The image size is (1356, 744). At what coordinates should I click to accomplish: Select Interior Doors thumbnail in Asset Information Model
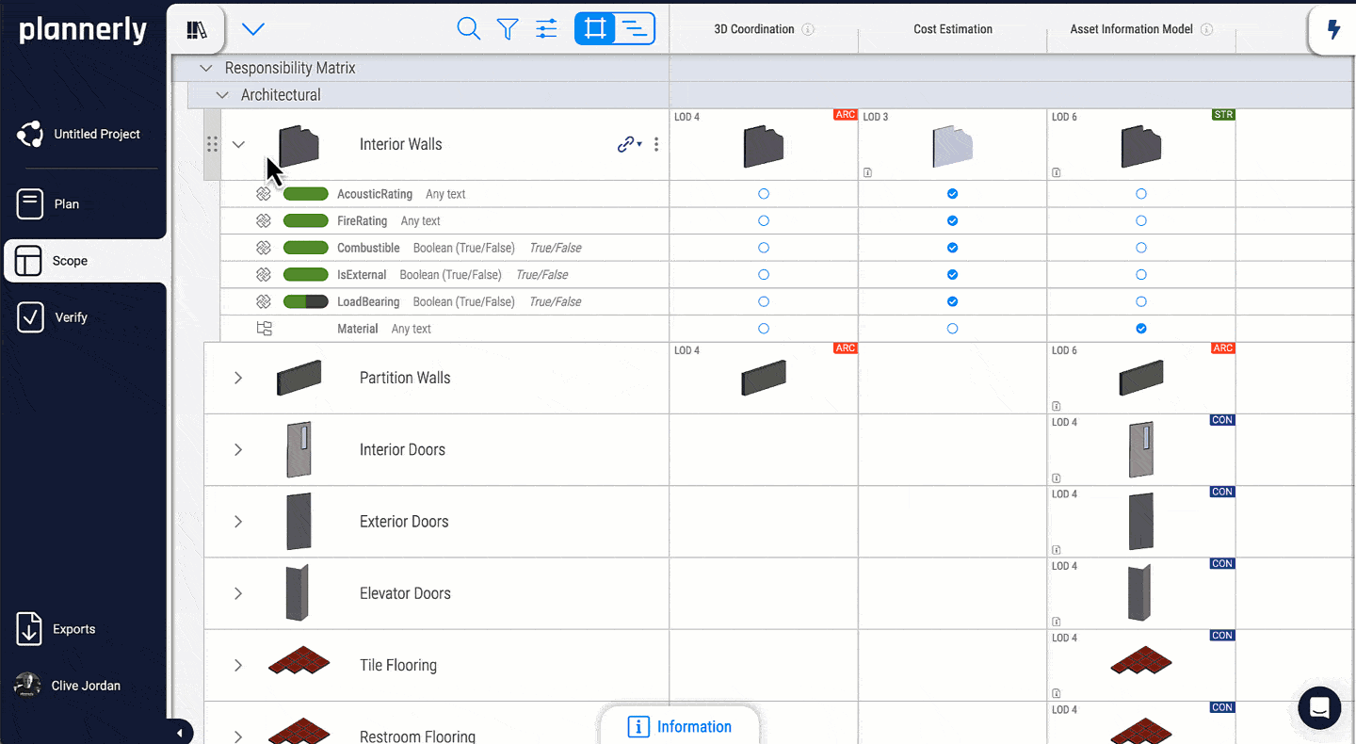coord(1140,450)
